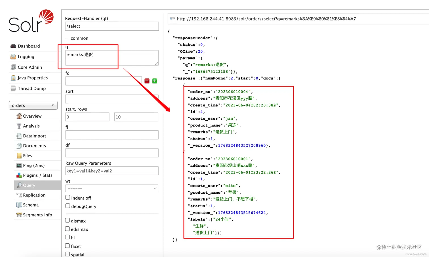Click the Solr logo
This screenshot has height=257, width=429.
pyautogui.click(x=31, y=21)
